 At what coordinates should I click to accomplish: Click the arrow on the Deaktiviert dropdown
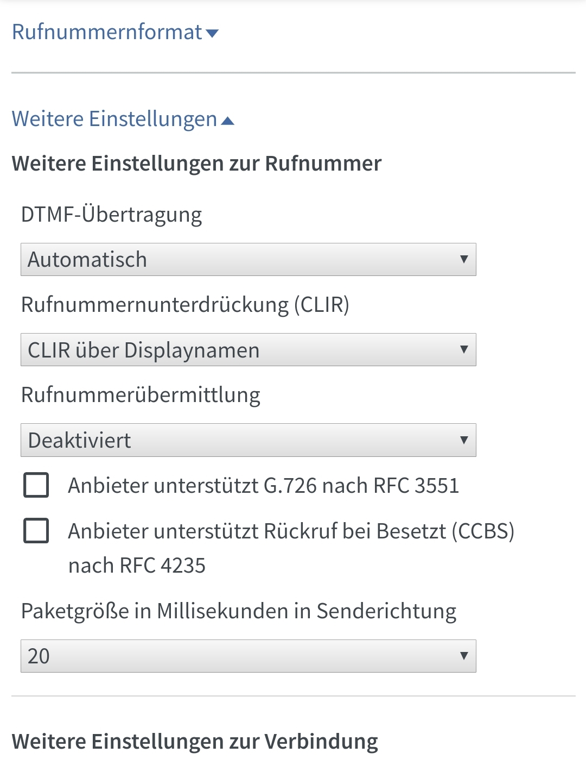click(x=464, y=440)
